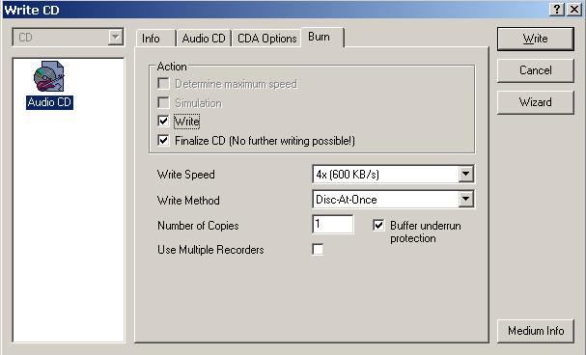
Task: Go to CDA Options tab
Action: [266, 39]
